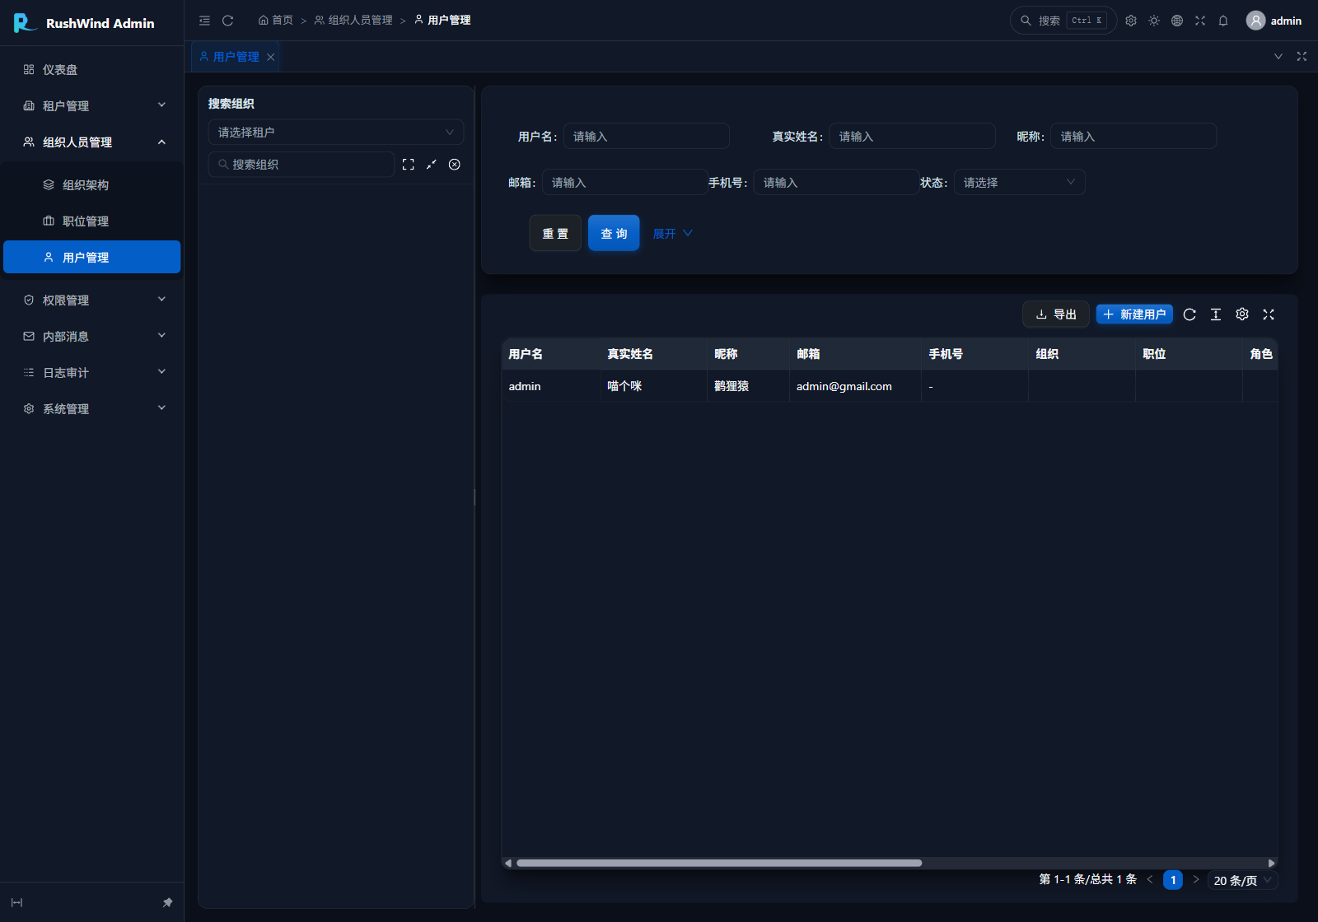Click the refresh page icon in header
The width and height of the screenshot is (1318, 922).
[x=228, y=21]
